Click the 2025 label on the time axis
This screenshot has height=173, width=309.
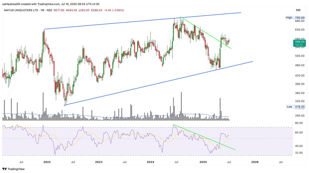point(203,162)
